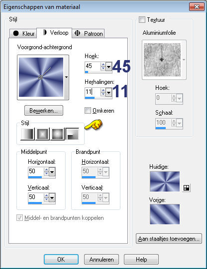Viewport: 207px width, 269px height.
Task: Click the Bewerken... button
Action: coord(44,111)
